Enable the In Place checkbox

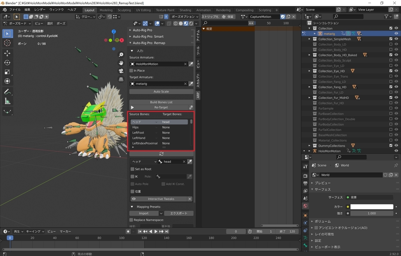coord(131,71)
